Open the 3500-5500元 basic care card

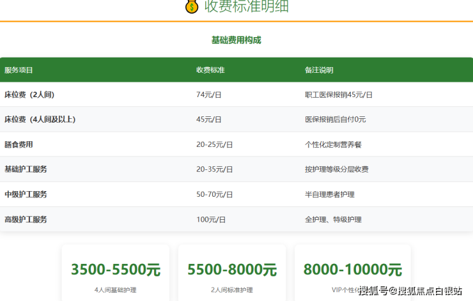(116, 272)
